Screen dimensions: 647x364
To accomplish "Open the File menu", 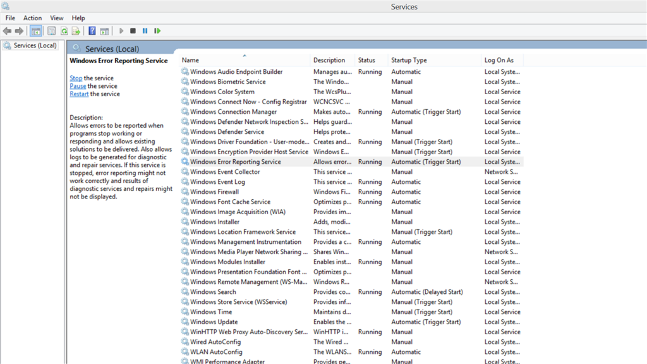I will click(x=10, y=18).
